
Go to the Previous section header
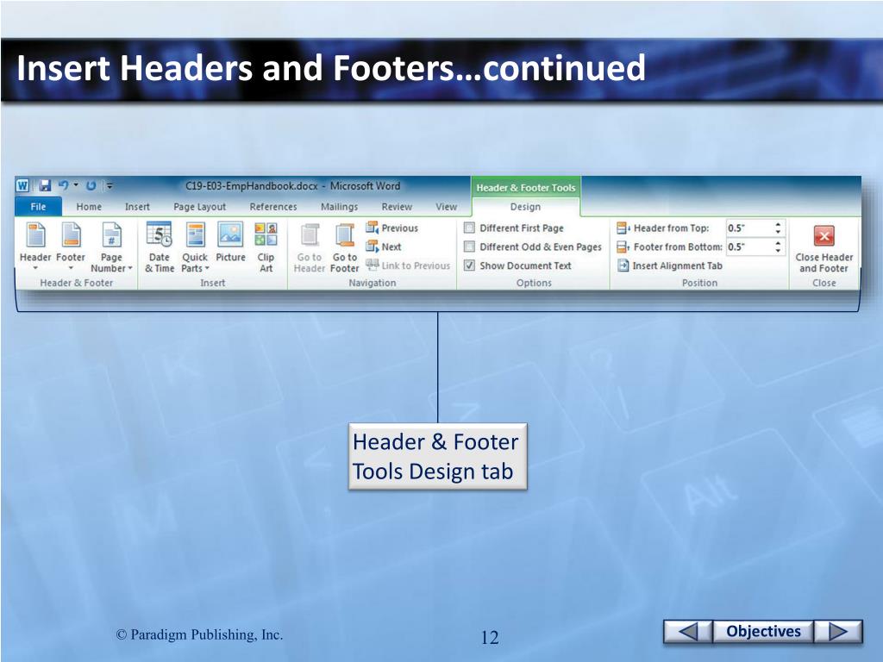click(x=392, y=228)
